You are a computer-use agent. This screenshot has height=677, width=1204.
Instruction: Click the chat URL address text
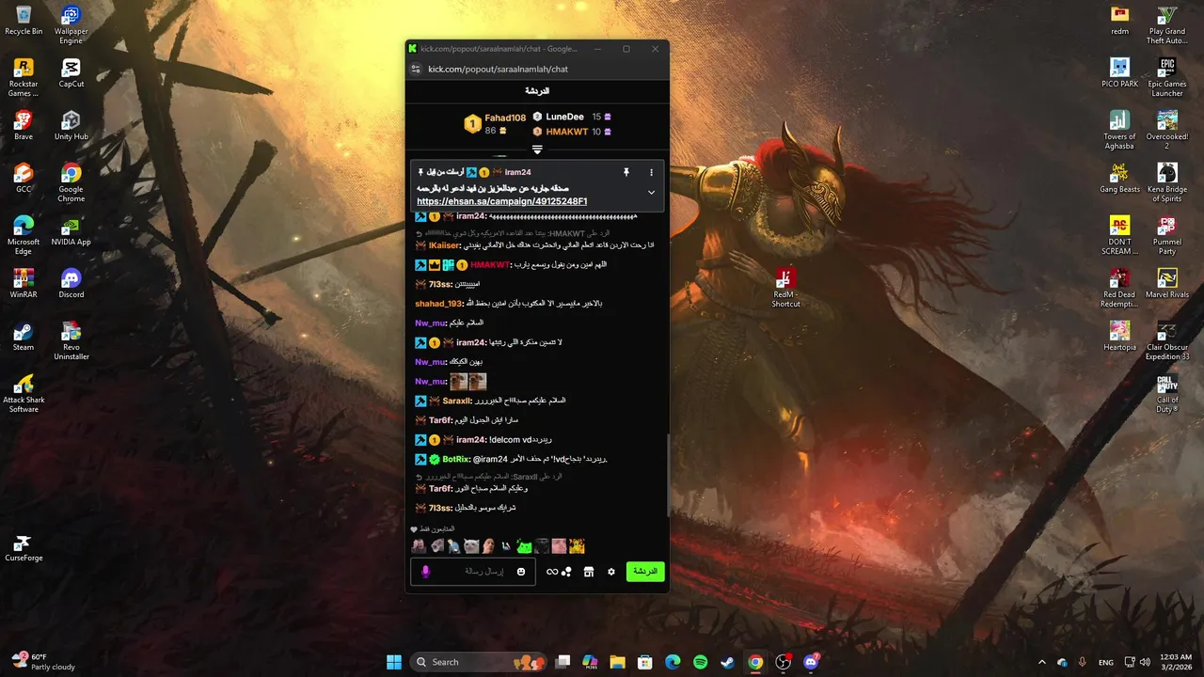[x=498, y=69]
